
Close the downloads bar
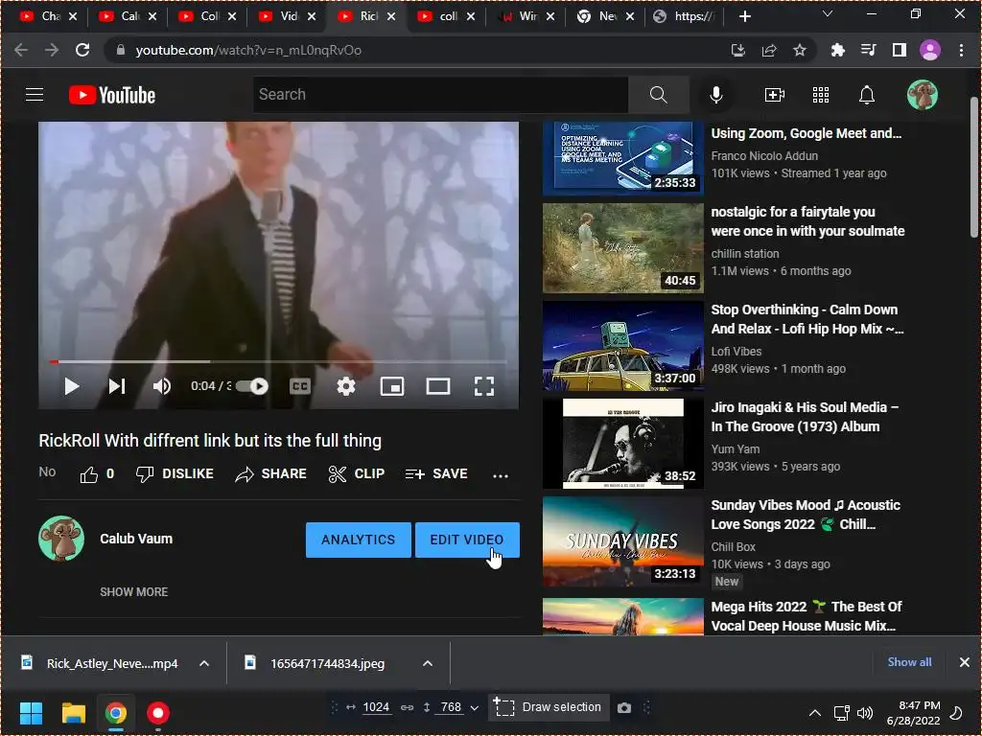click(x=965, y=662)
